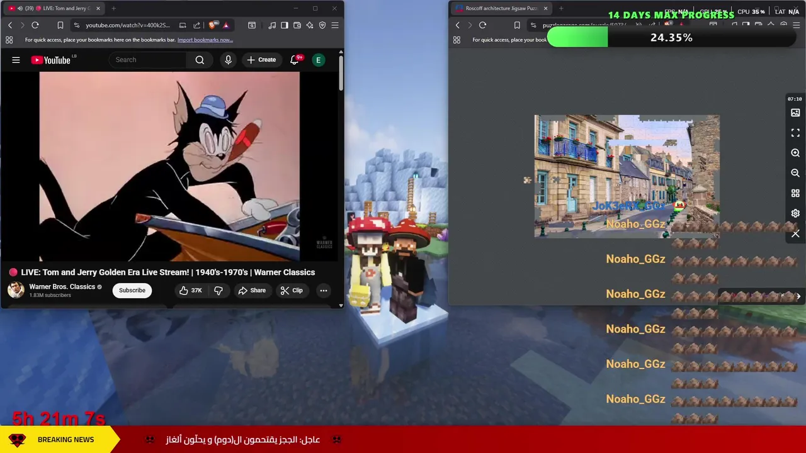Show the puzzle preview image icon
The image size is (806, 453).
[x=795, y=113]
